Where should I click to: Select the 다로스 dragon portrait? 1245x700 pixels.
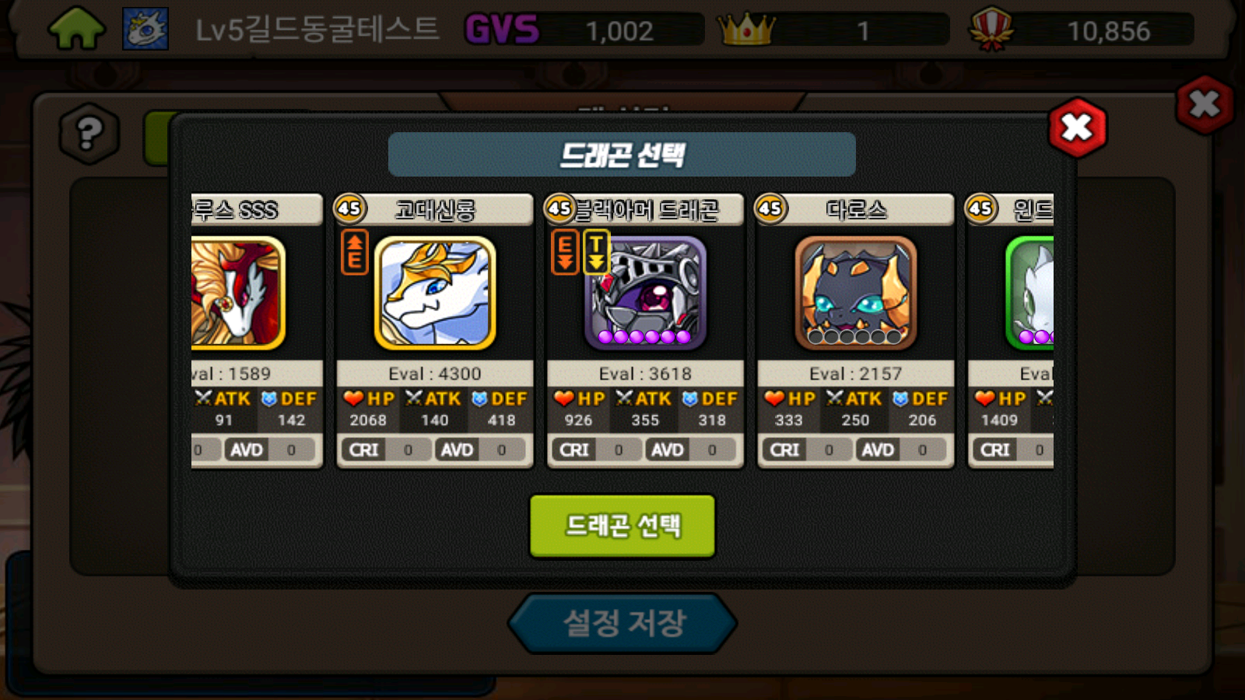(855, 293)
